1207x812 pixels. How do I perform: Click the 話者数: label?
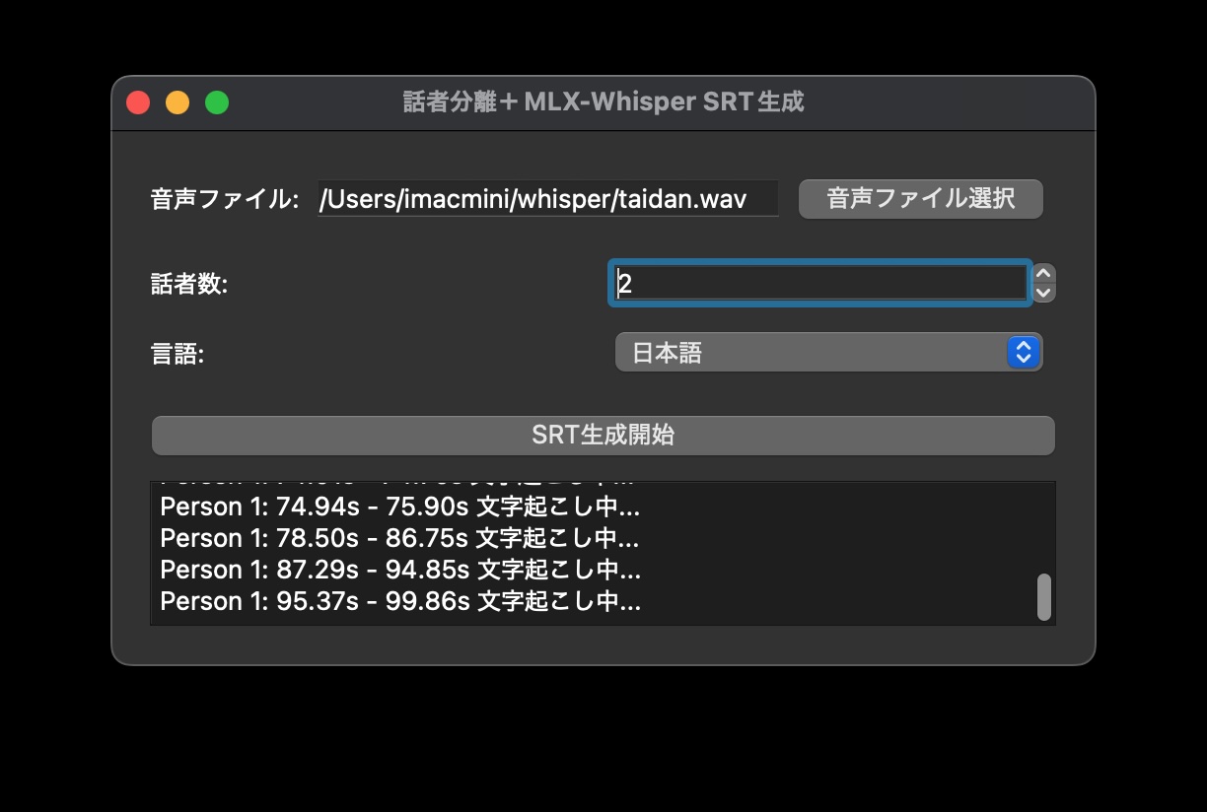[x=189, y=285]
